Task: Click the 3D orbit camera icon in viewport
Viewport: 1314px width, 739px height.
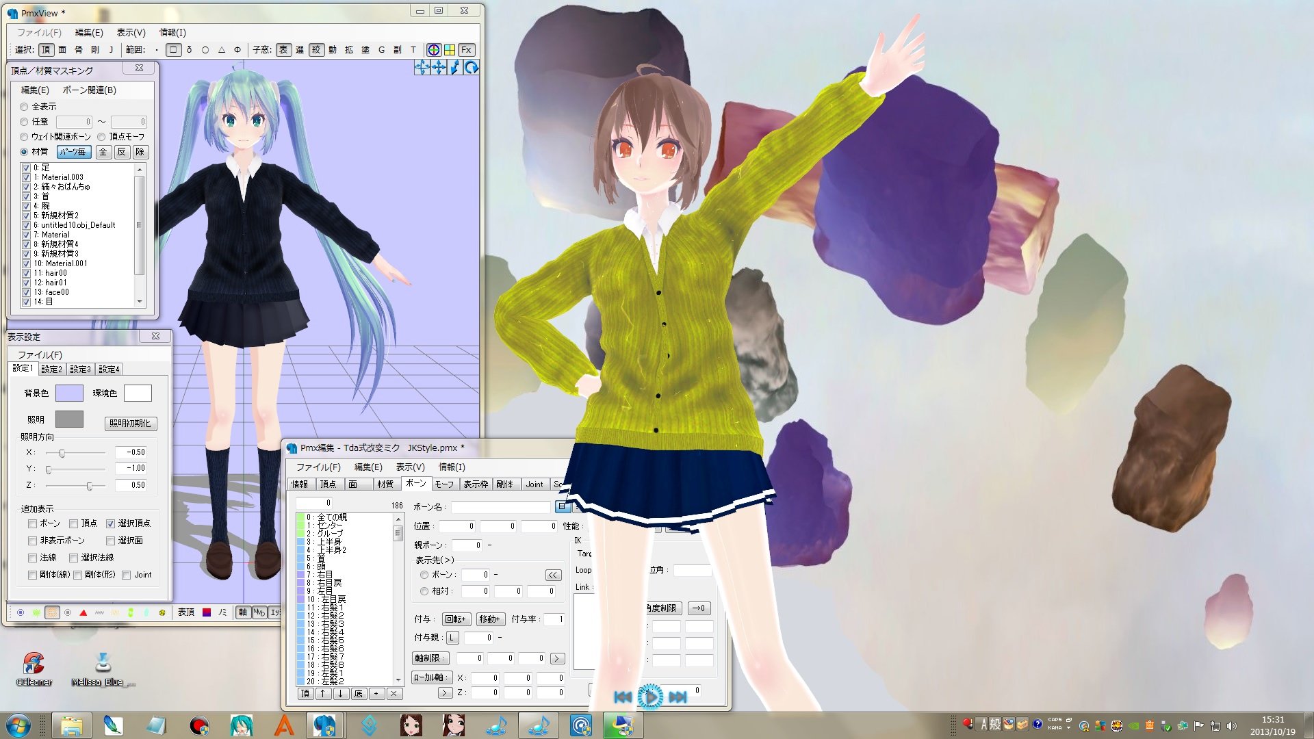Action: (422, 67)
